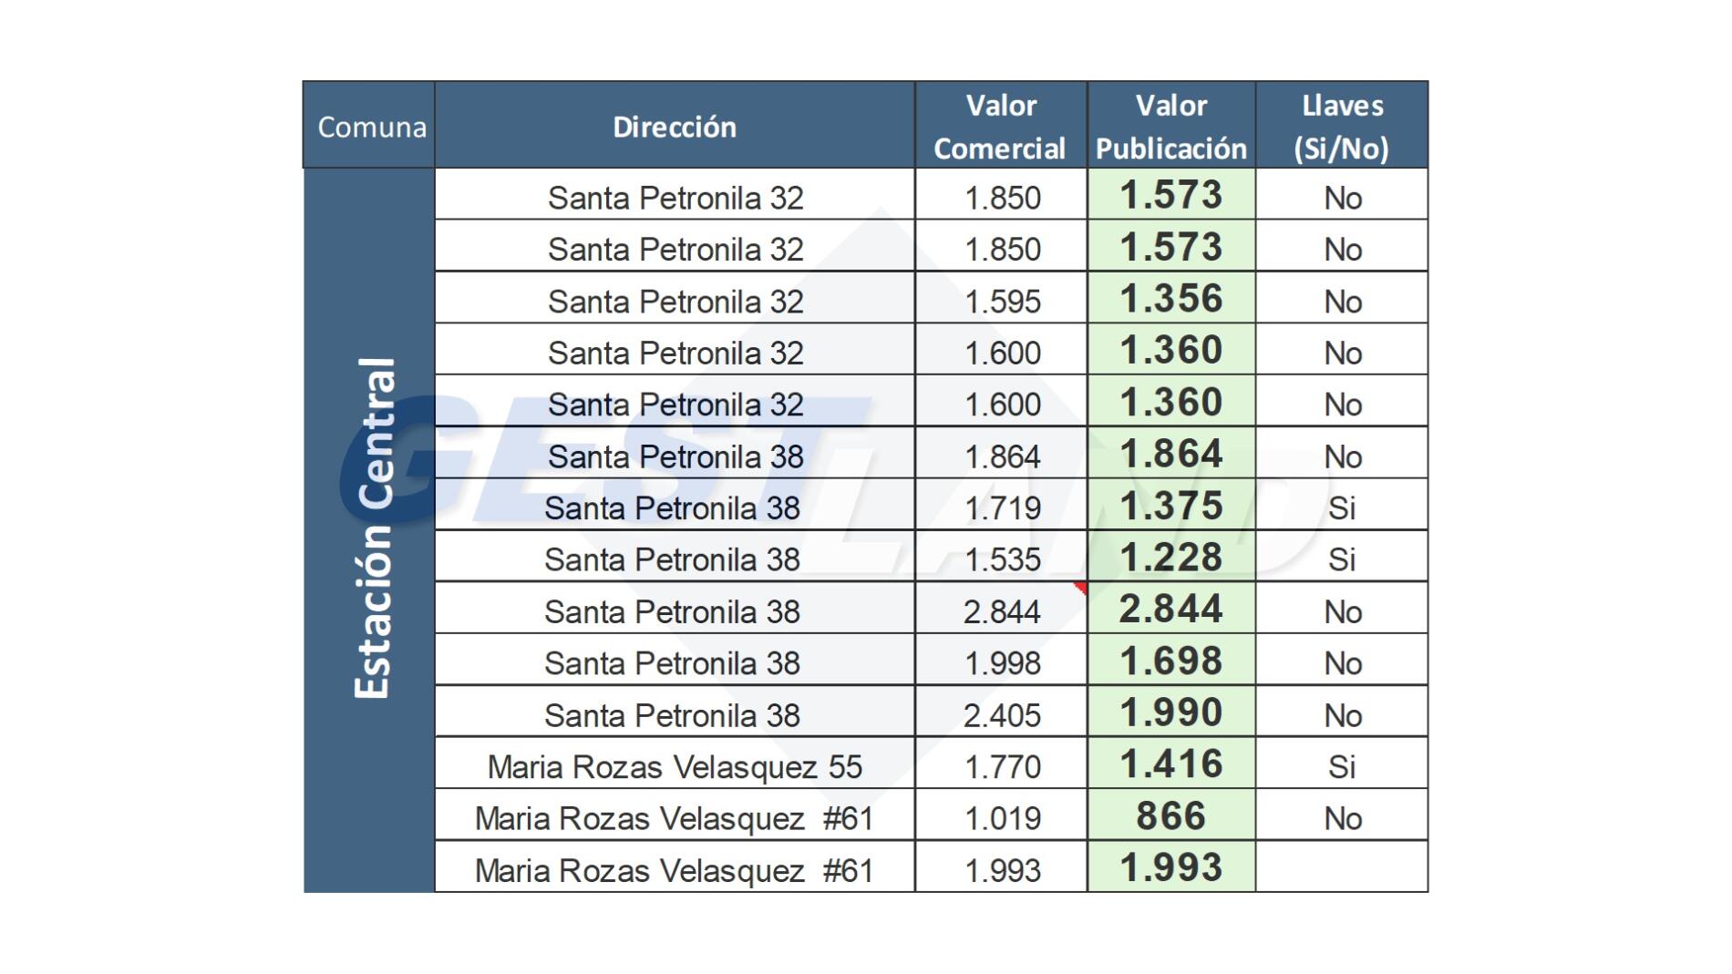Click the 1.719 commercial value cell

[x=1002, y=508]
